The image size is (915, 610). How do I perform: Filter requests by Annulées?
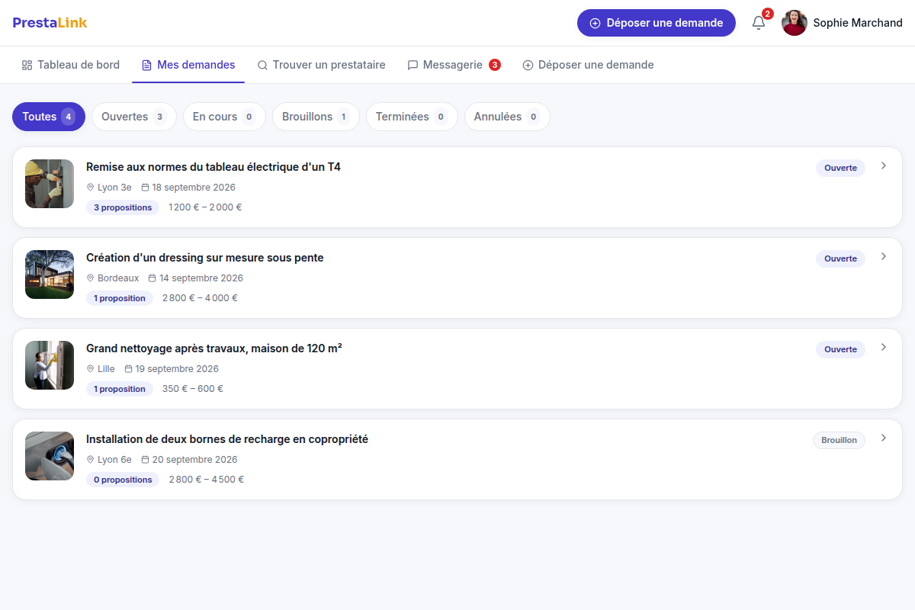(x=507, y=117)
